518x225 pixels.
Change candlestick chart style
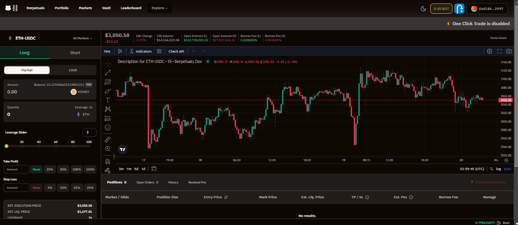pos(120,51)
